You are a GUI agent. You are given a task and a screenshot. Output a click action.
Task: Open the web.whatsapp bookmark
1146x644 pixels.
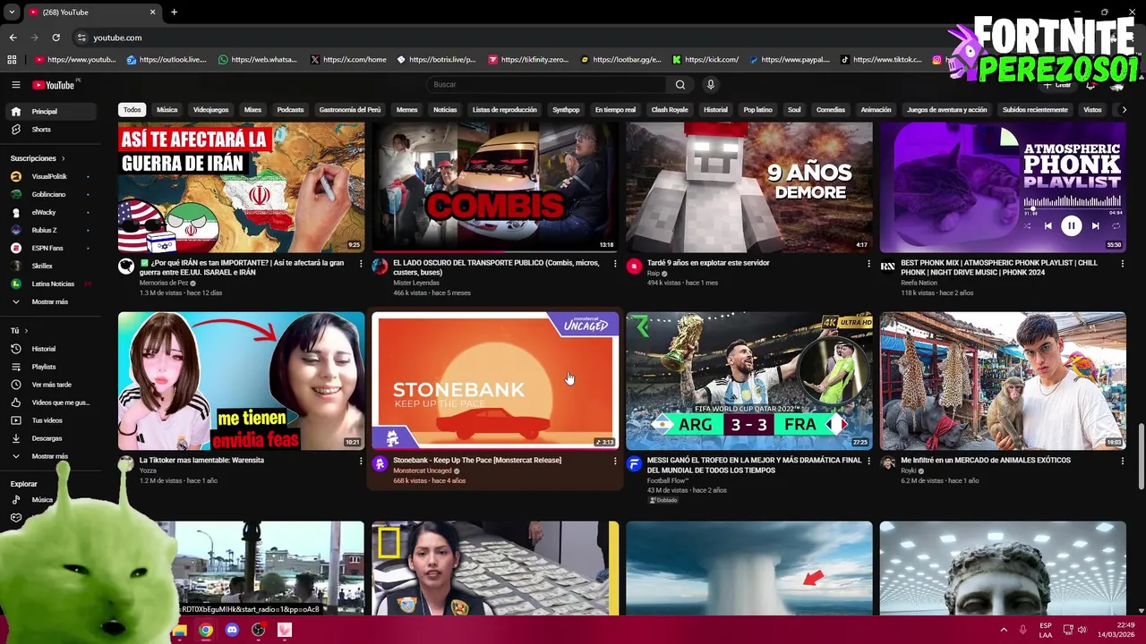pos(257,60)
